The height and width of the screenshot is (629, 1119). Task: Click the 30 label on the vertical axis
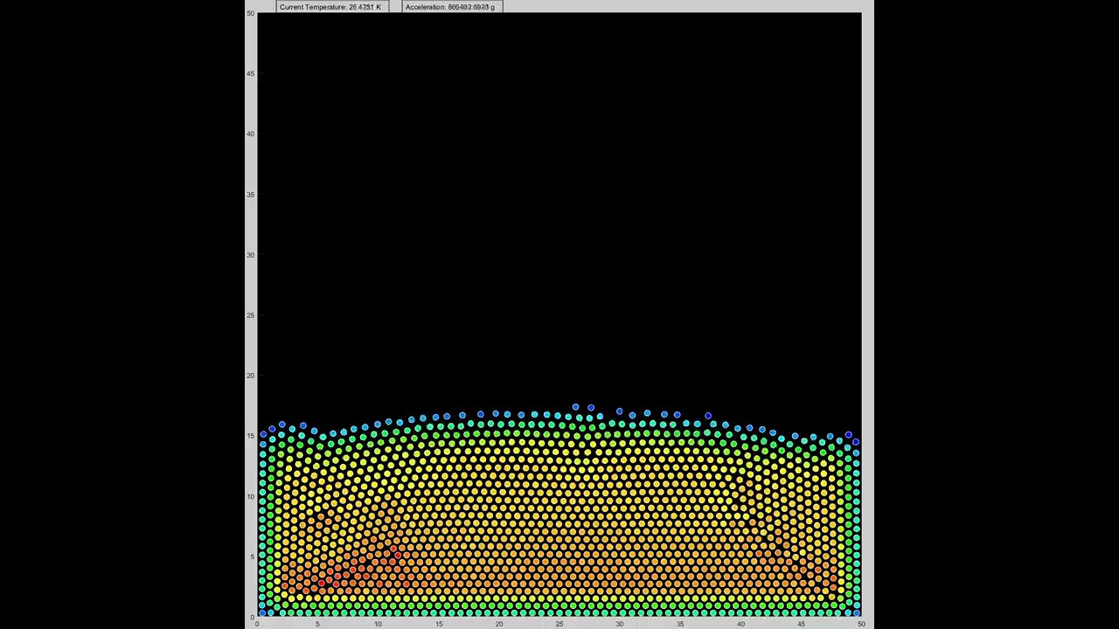[x=251, y=255]
